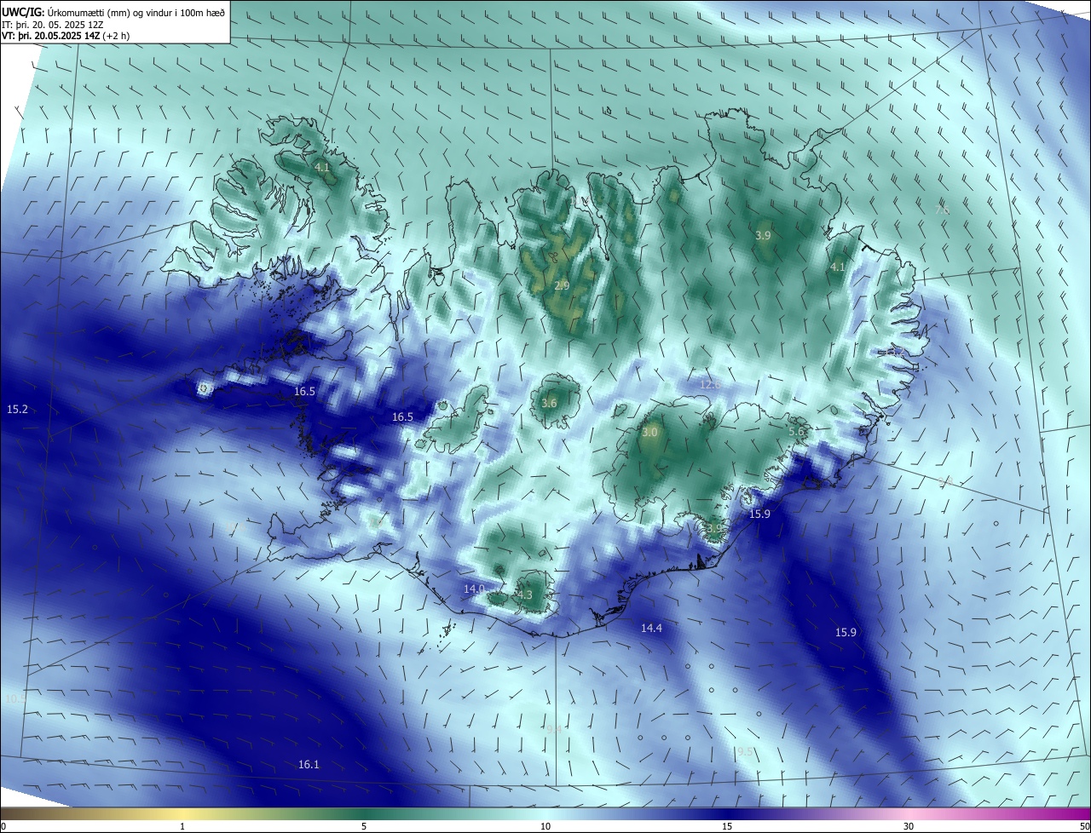The image size is (1091, 833).
Task: Click the 0 tick on the color scale
Action: [3, 827]
